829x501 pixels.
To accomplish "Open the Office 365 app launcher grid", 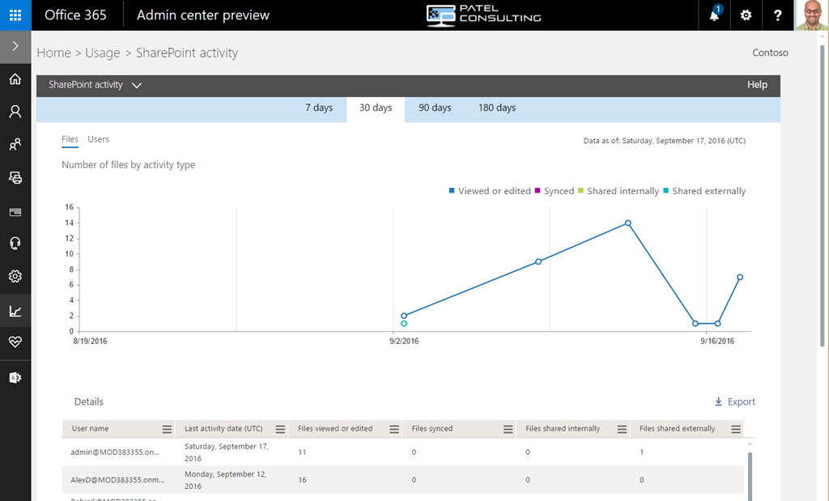I will point(15,15).
